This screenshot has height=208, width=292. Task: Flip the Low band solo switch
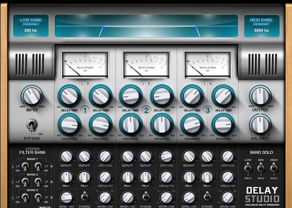point(248,167)
